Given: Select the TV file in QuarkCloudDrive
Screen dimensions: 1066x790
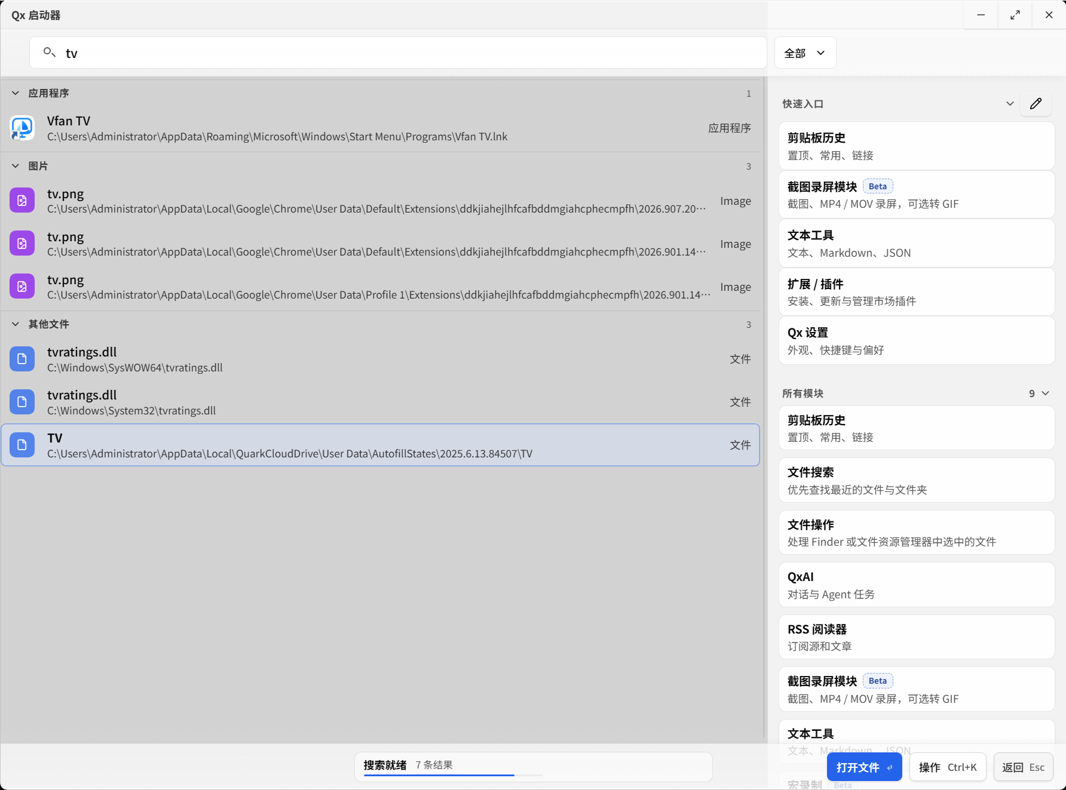Looking at the screenshot, I should pyautogui.click(x=380, y=445).
